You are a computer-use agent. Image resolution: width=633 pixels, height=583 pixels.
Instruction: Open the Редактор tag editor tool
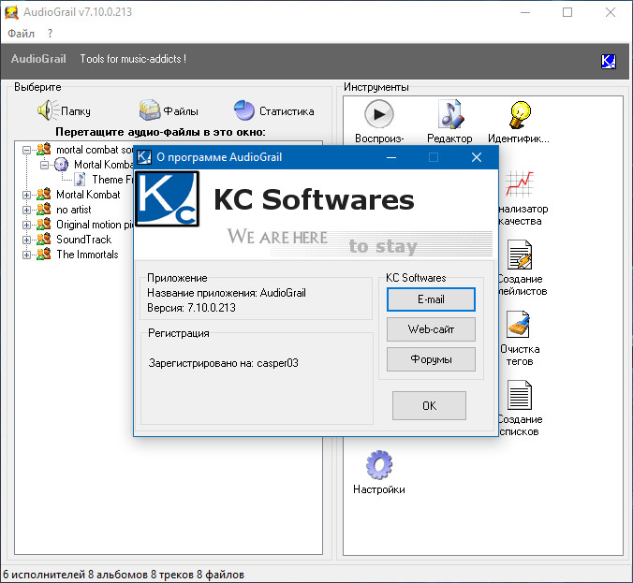pos(449,121)
